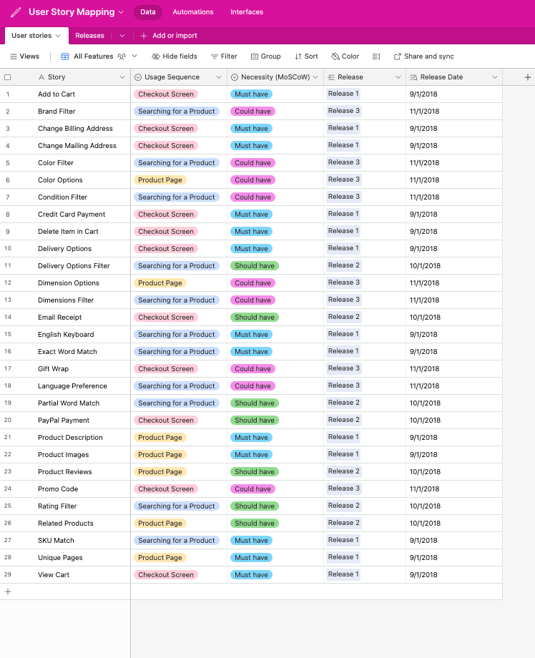Screen dimensions: 535x658
Task: Open the Necessity (MoSCoW) column dropdown
Action: [315, 77]
